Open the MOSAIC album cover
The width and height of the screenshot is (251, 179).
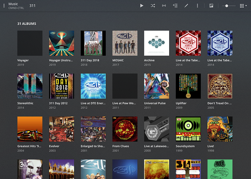125,43
